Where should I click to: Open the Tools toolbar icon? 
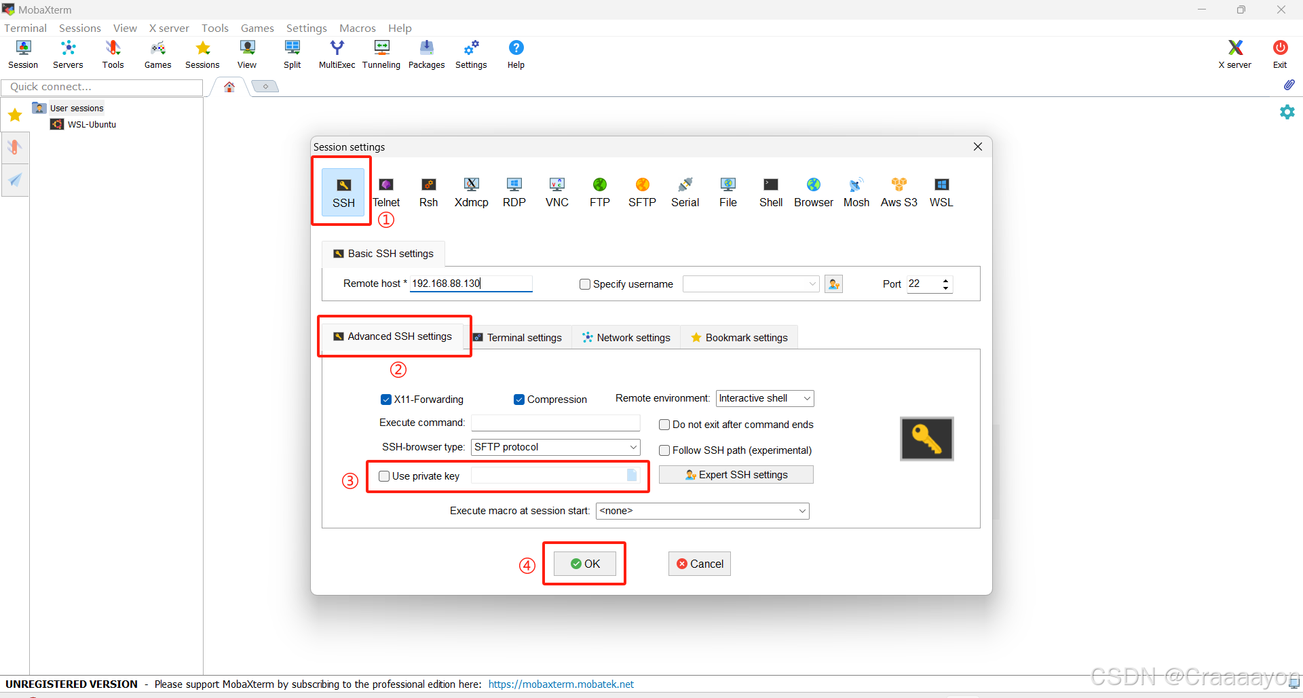[x=113, y=54]
